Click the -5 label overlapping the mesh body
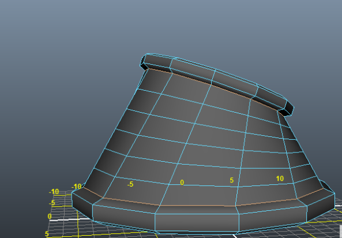This screenshot has width=342, height=238. (x=130, y=184)
